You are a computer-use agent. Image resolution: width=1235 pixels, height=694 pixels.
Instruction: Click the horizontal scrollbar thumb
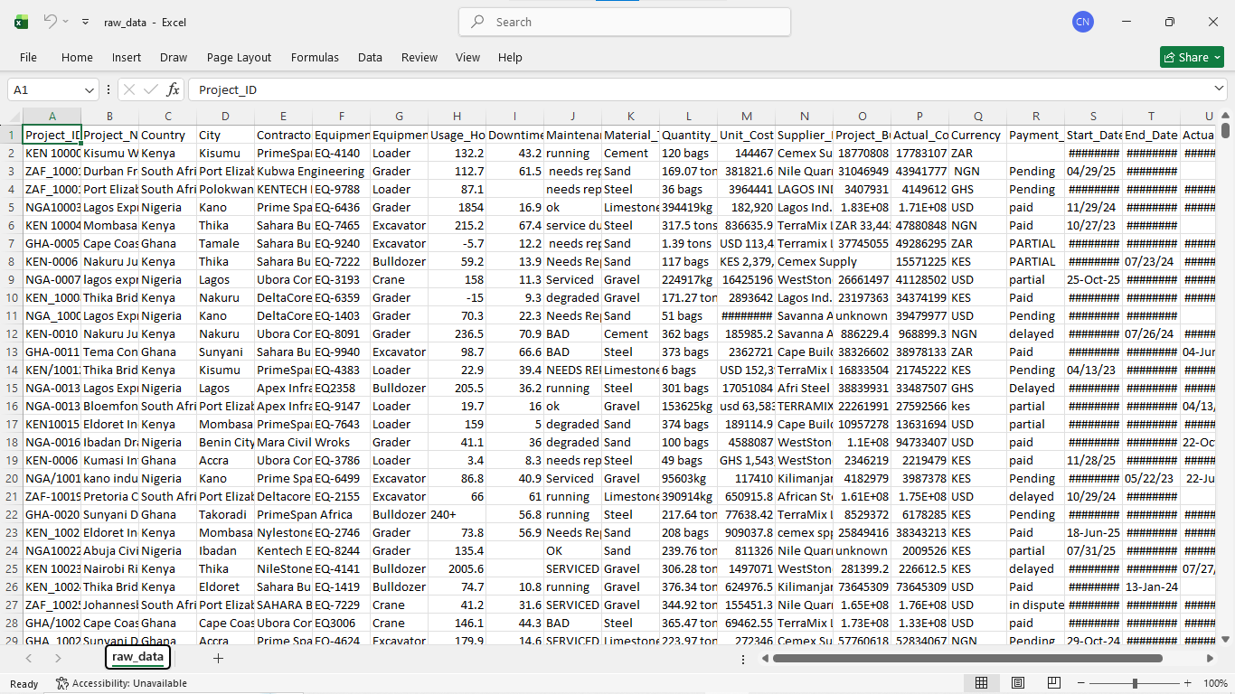point(967,658)
